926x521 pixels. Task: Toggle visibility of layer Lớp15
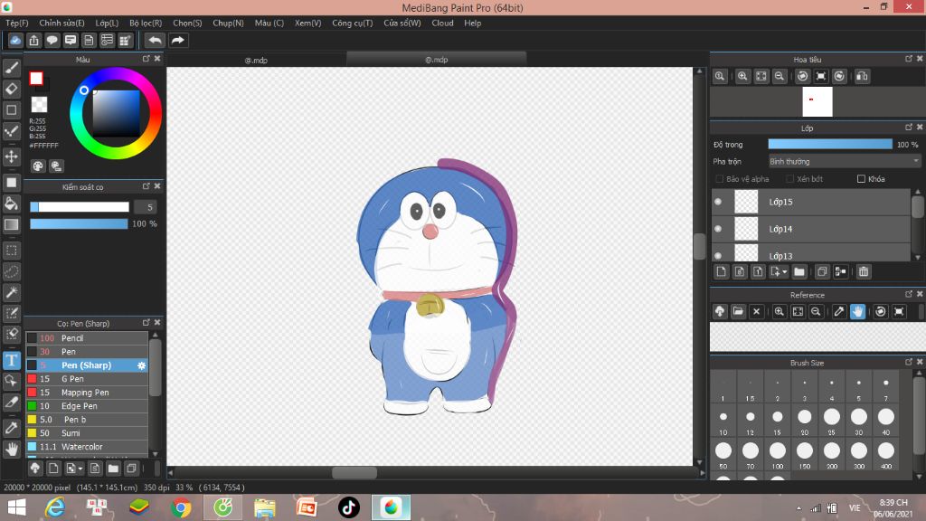coord(718,202)
